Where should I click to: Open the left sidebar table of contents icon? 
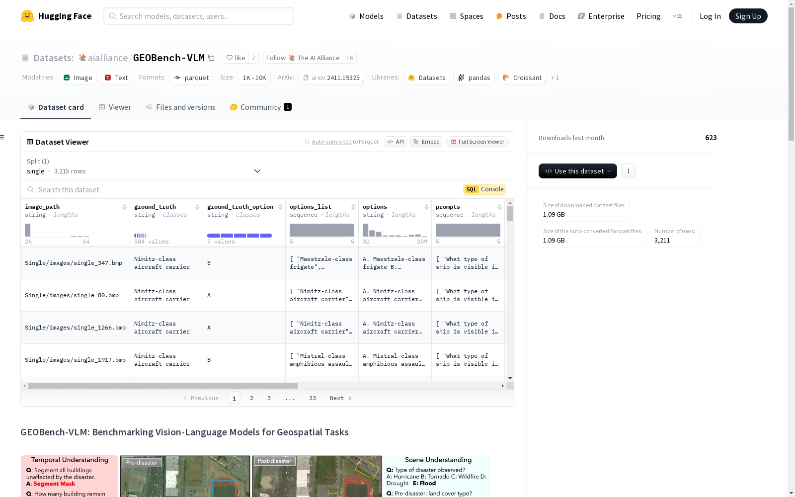click(2, 137)
